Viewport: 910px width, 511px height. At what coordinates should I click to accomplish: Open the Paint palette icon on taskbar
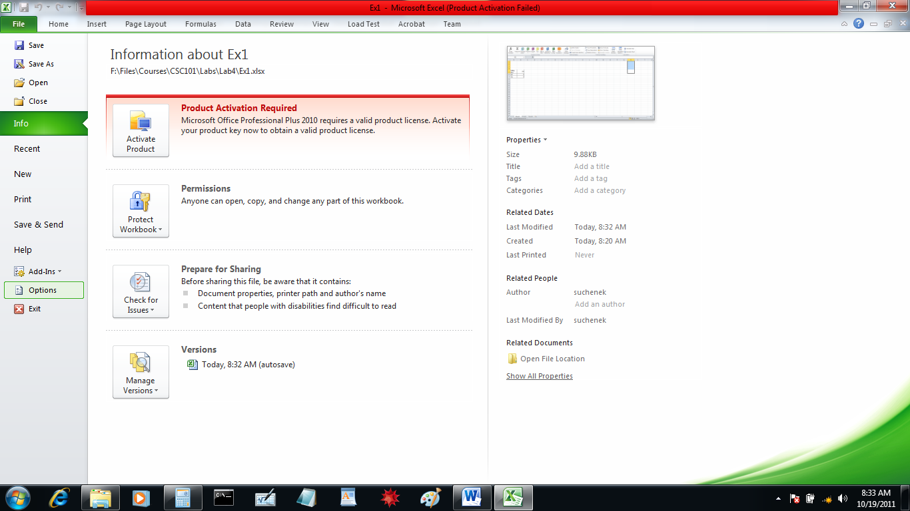[x=430, y=498]
